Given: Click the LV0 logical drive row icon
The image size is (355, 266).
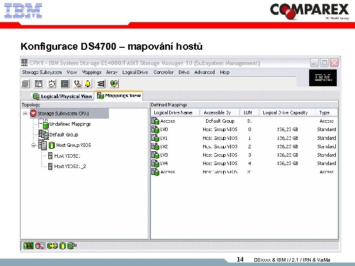Looking at the screenshot, I should click(155, 130).
